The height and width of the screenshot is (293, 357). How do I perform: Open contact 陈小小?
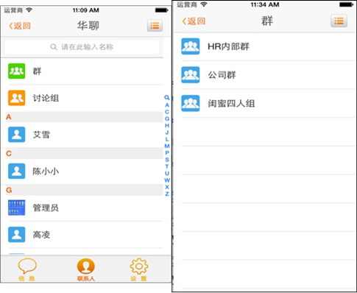coord(82,171)
